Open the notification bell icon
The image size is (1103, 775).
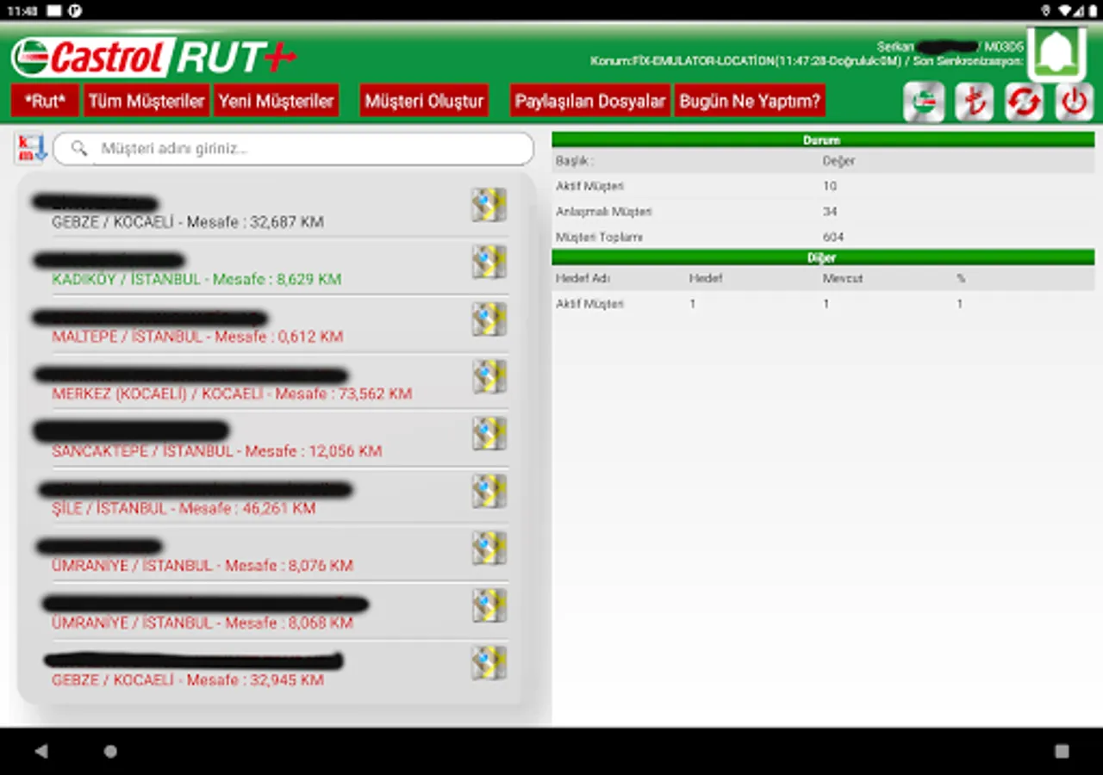(1056, 54)
